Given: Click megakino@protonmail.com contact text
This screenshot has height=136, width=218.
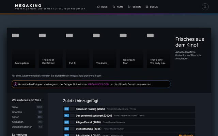Looking at the screenshot, I should [x=86, y=76].
